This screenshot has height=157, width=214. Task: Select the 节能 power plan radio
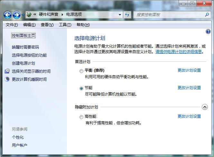pyautogui.click(x=81, y=88)
